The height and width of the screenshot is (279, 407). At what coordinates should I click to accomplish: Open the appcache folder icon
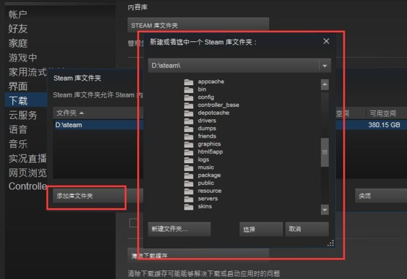[188, 82]
